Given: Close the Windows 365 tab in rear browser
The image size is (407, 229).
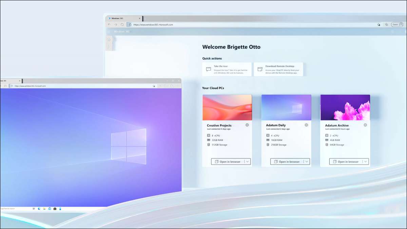Looking at the screenshot, I should click(x=139, y=18).
